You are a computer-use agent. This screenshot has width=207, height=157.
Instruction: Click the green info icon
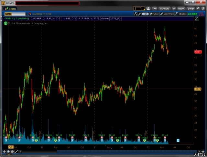point(5,24)
